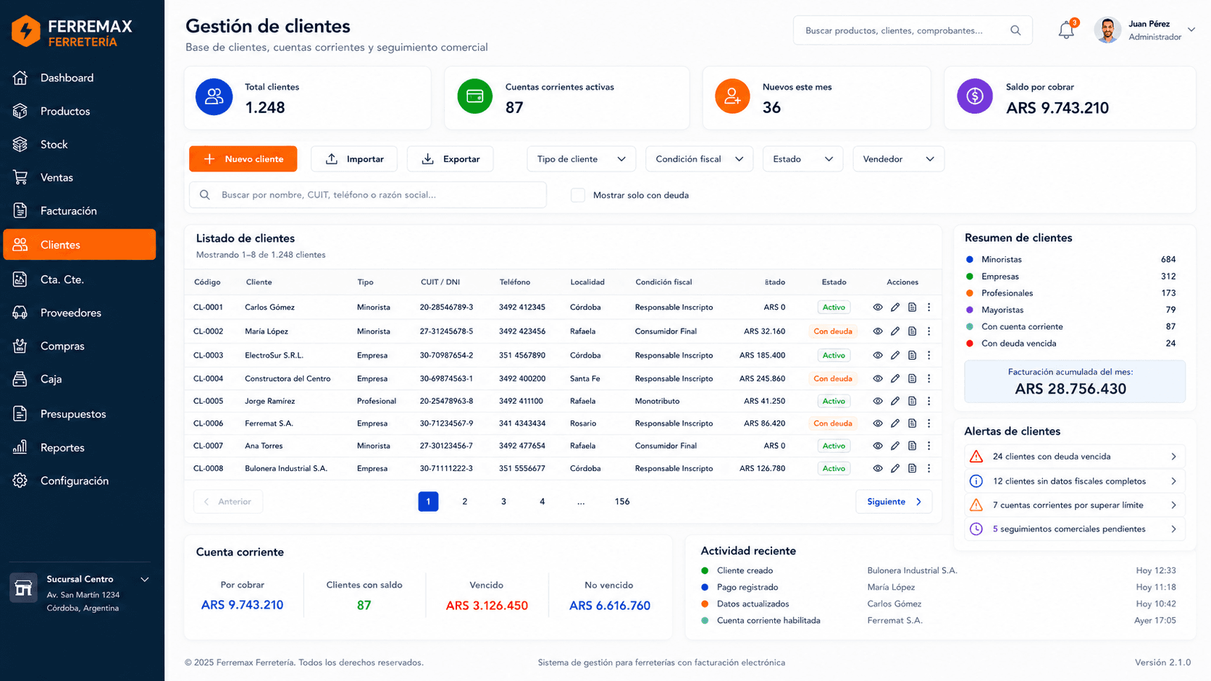Edit client Ana Torres with pencil icon
1211x681 pixels.
[x=895, y=446]
